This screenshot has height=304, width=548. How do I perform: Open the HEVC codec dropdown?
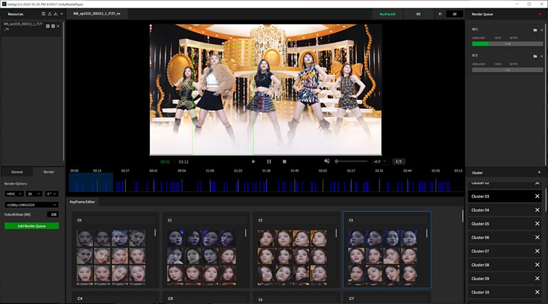(x=14, y=194)
